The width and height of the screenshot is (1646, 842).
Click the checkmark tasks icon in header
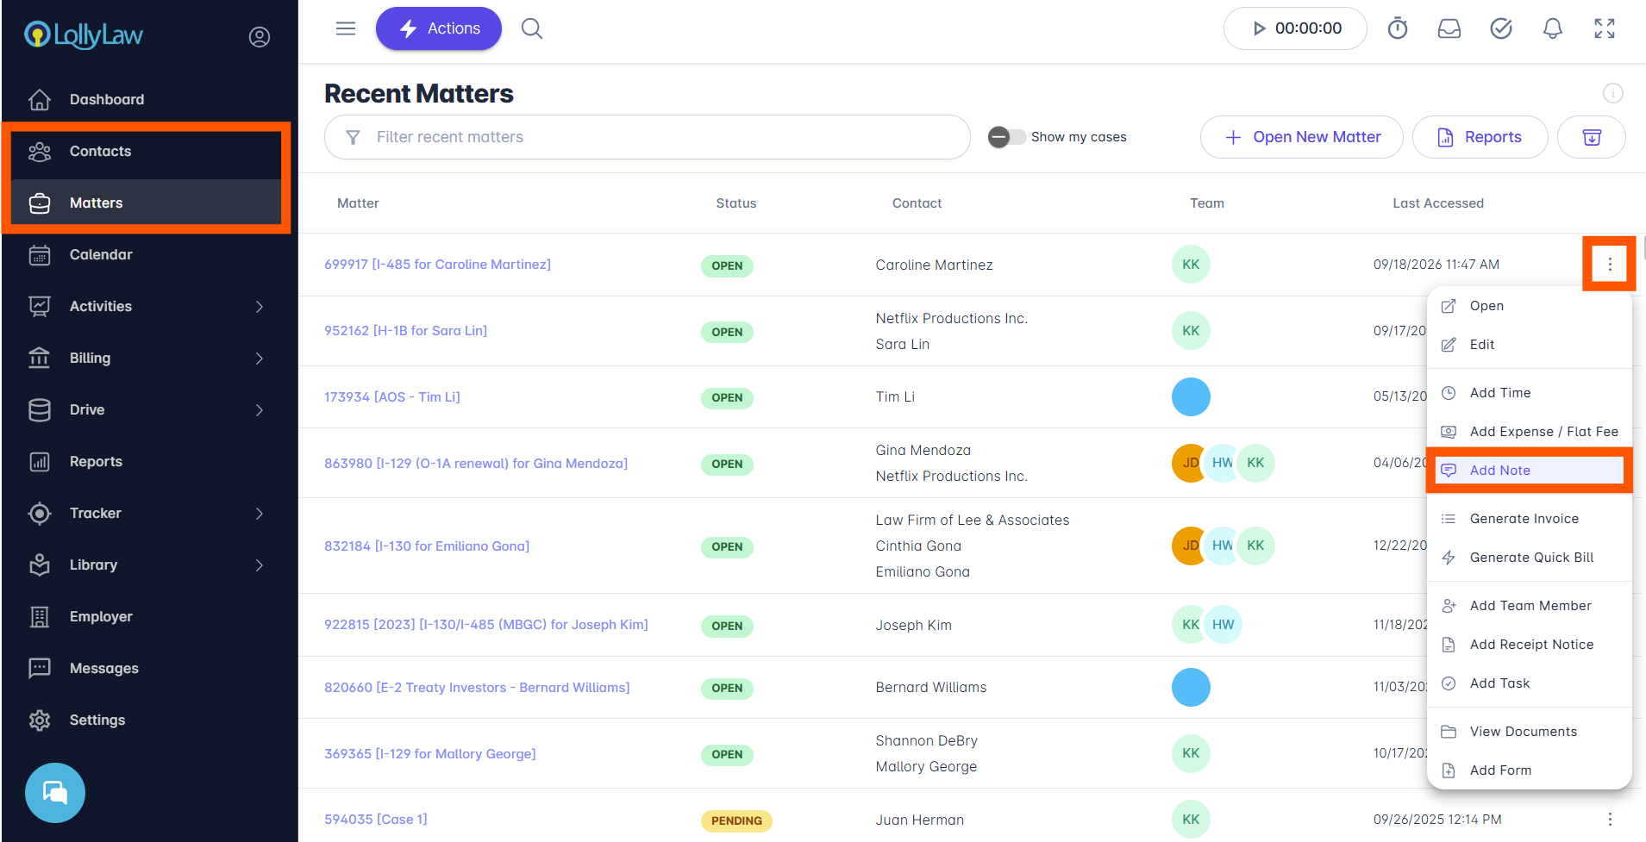click(x=1501, y=28)
